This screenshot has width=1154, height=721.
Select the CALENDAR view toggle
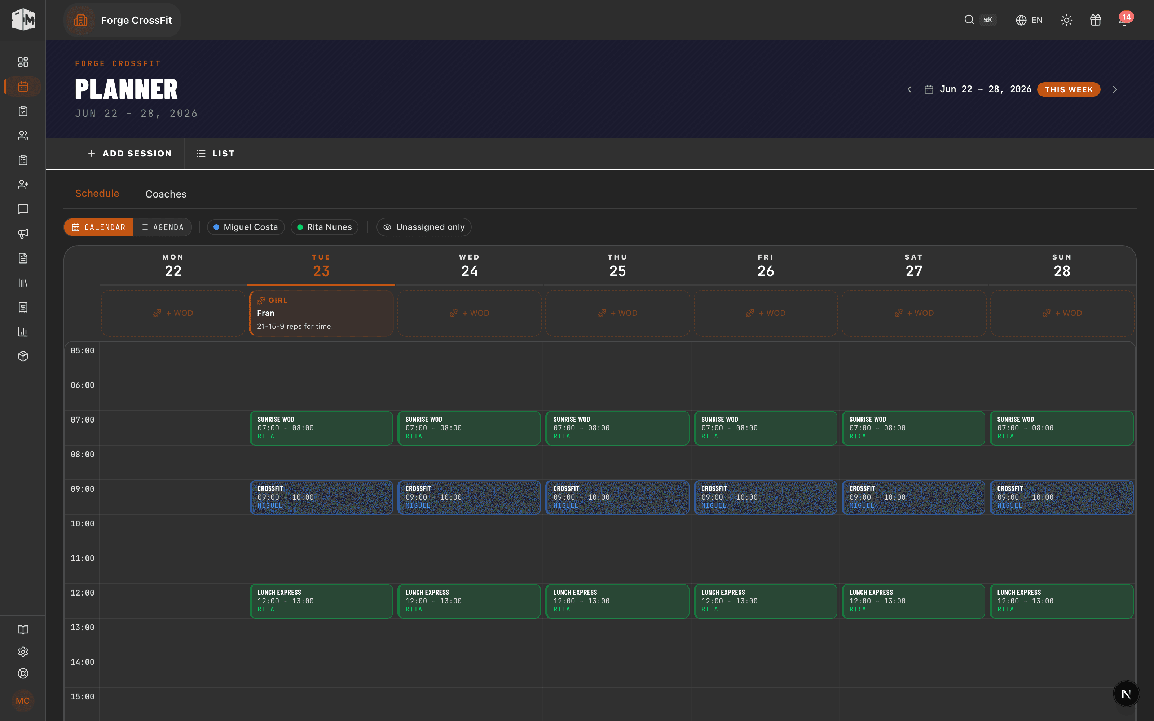point(99,227)
